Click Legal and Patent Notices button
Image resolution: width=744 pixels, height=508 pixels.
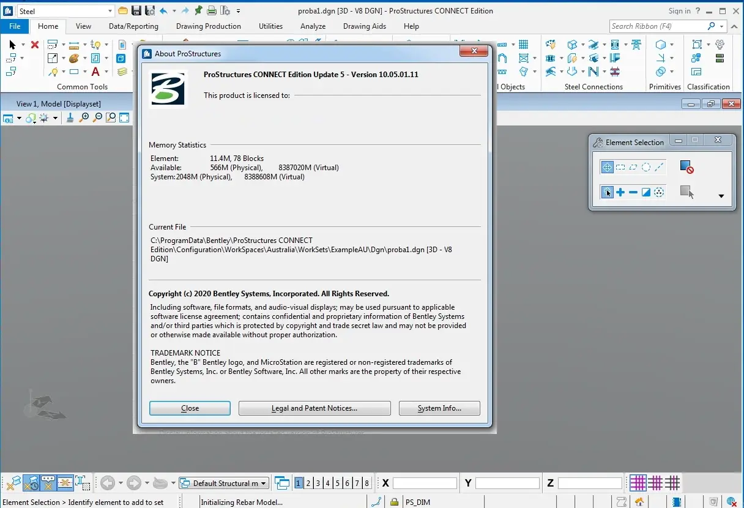[314, 408]
